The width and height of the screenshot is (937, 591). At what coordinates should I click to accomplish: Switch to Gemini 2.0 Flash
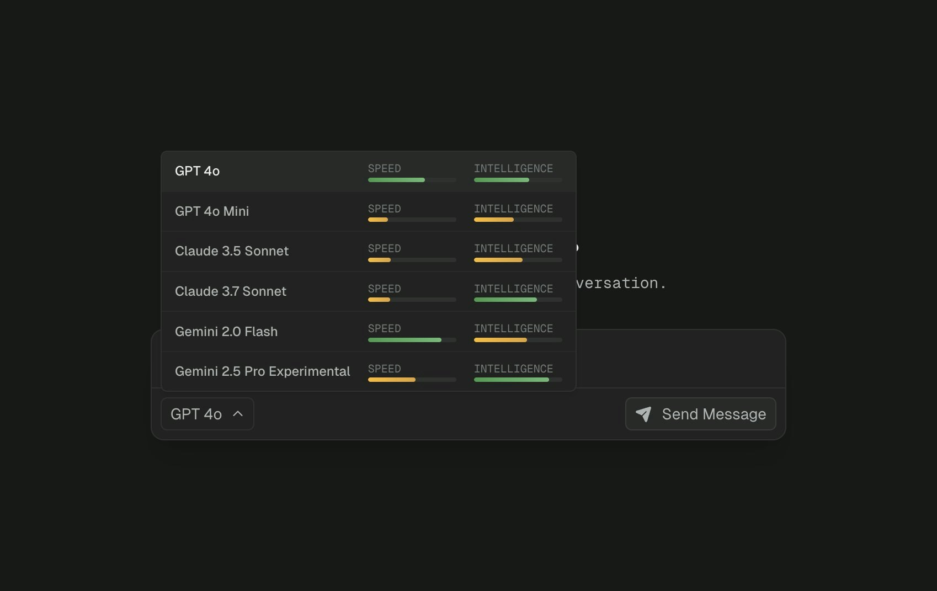pyautogui.click(x=369, y=332)
